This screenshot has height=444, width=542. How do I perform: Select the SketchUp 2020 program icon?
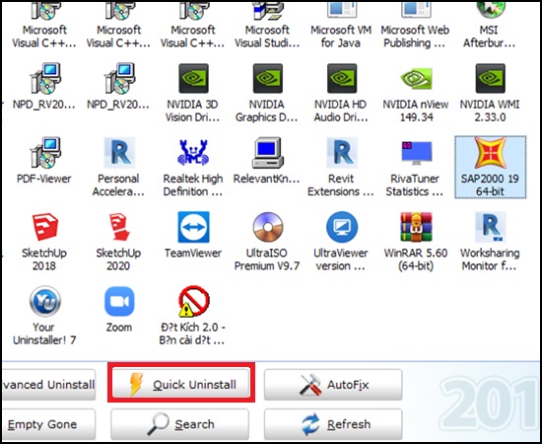pos(119,227)
